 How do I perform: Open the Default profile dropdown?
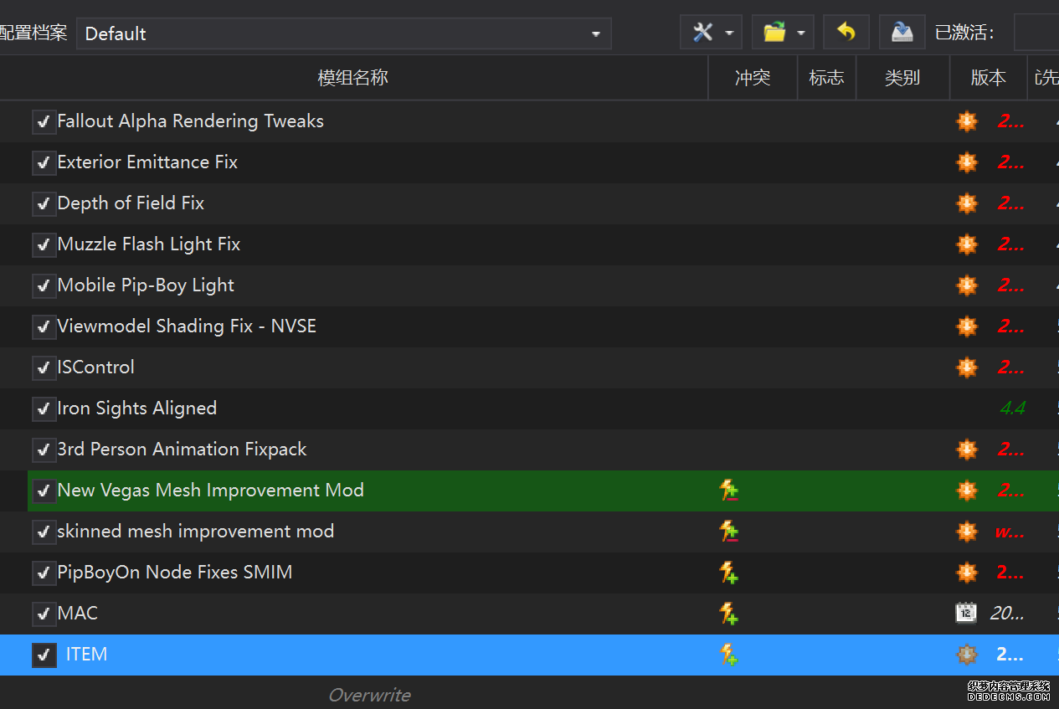(x=343, y=33)
